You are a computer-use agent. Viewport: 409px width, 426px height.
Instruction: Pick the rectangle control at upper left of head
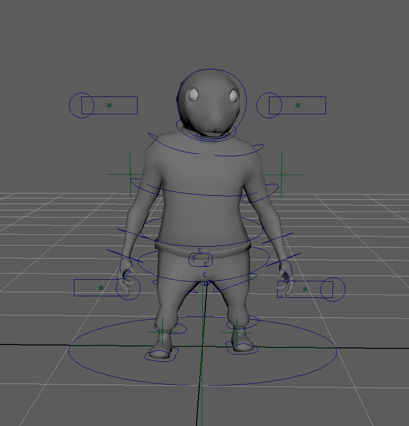click(x=109, y=105)
